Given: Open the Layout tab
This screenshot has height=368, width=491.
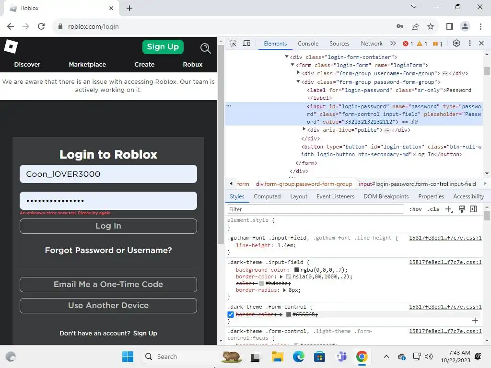Looking at the screenshot, I should point(299,196).
